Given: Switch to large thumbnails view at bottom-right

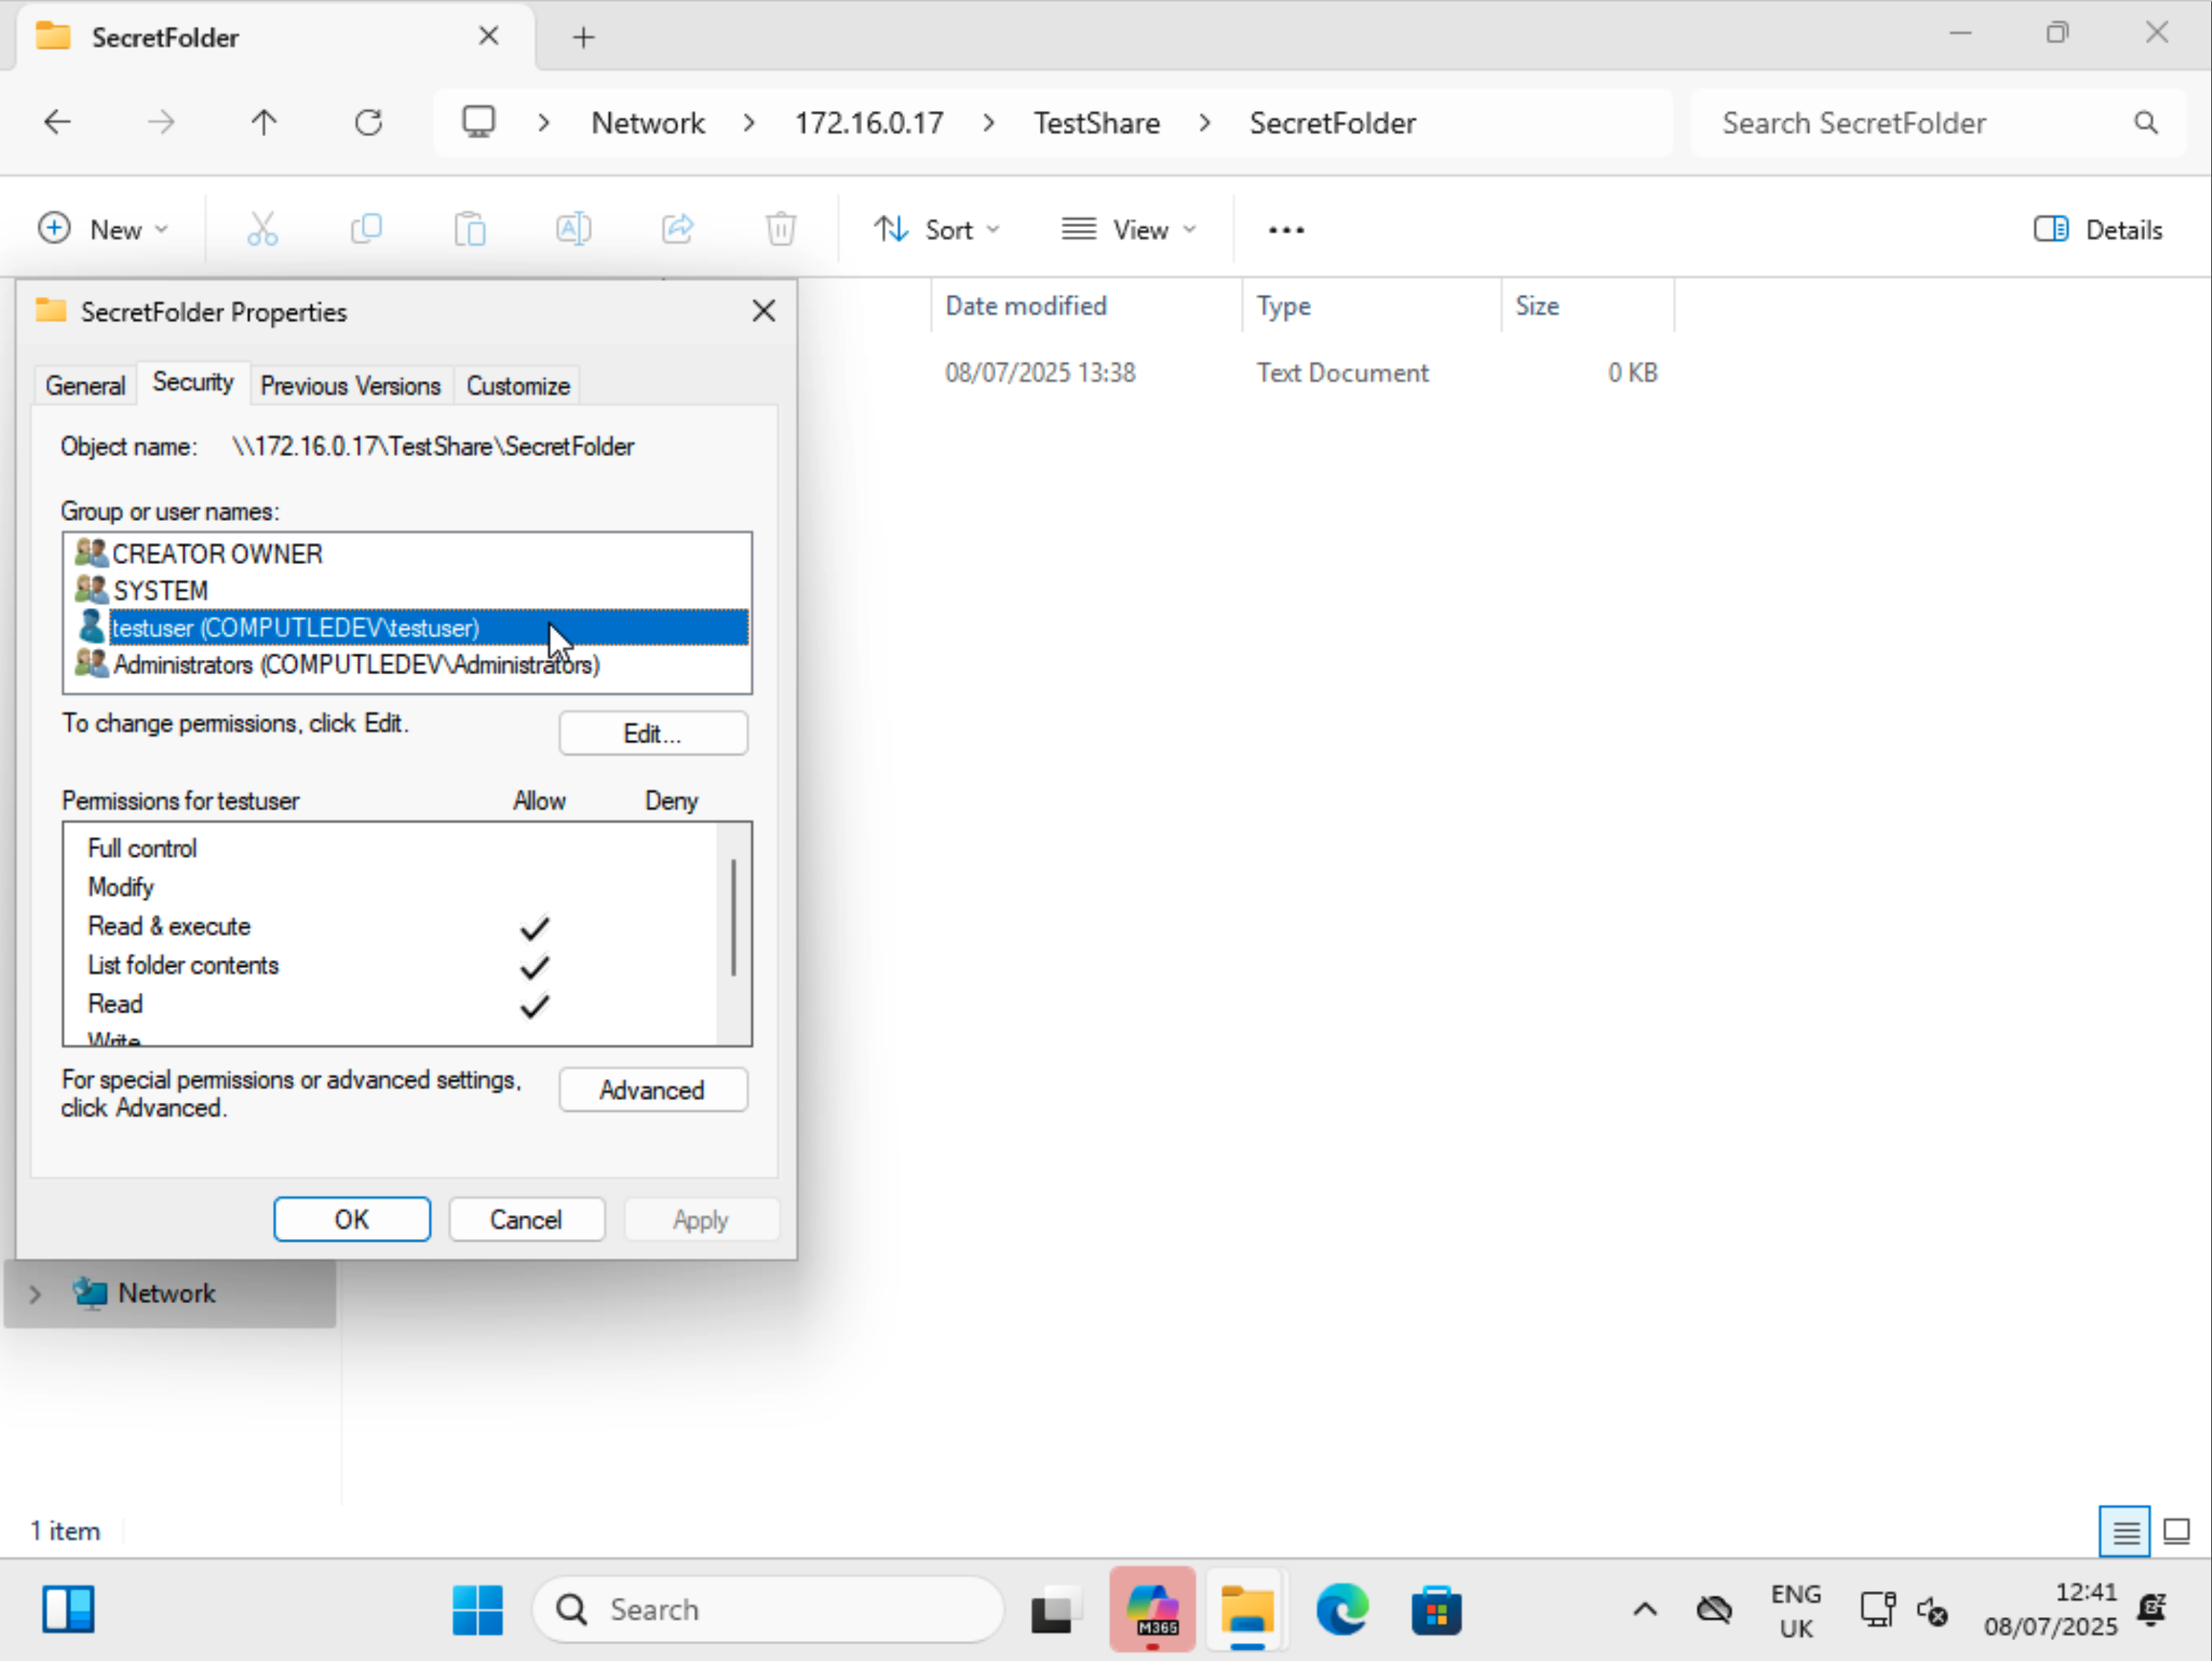Looking at the screenshot, I should point(2177,1531).
